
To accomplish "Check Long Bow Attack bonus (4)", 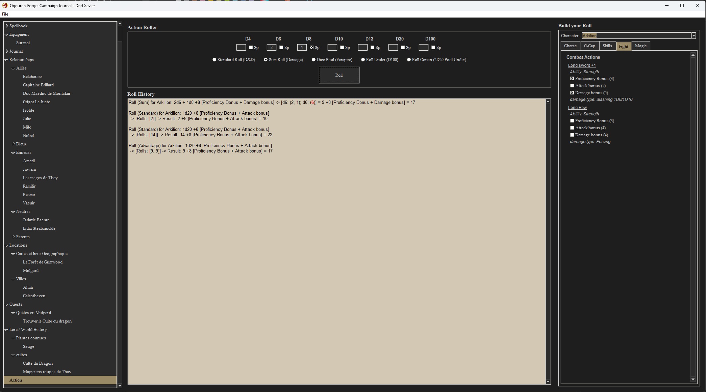I will click(572, 128).
